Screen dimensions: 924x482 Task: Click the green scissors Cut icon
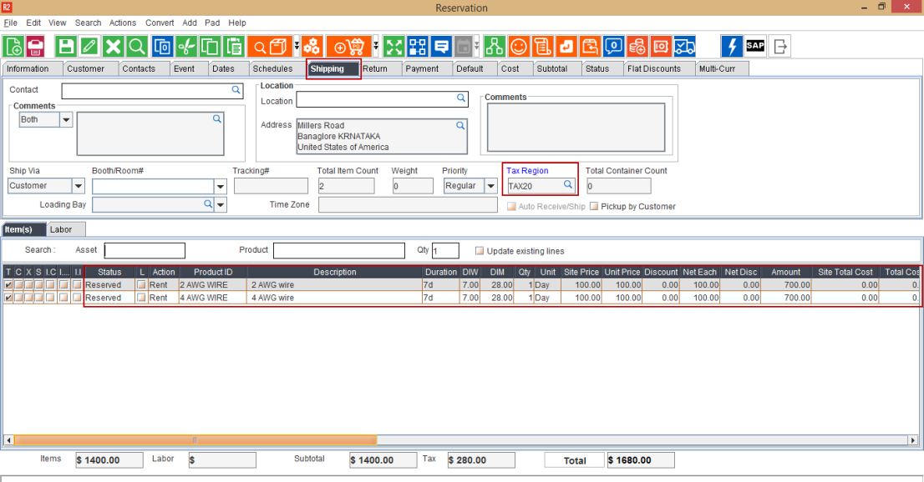pyautogui.click(x=186, y=46)
